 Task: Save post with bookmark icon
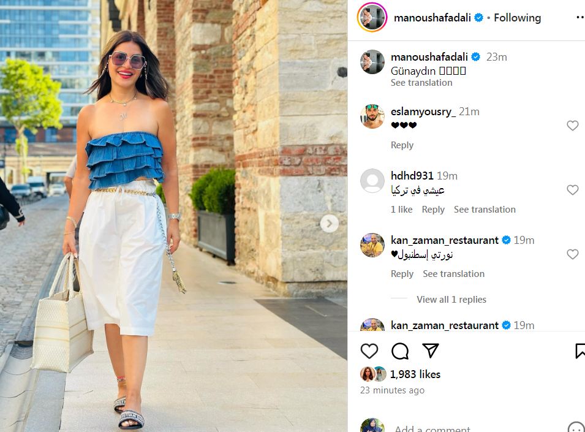point(580,351)
